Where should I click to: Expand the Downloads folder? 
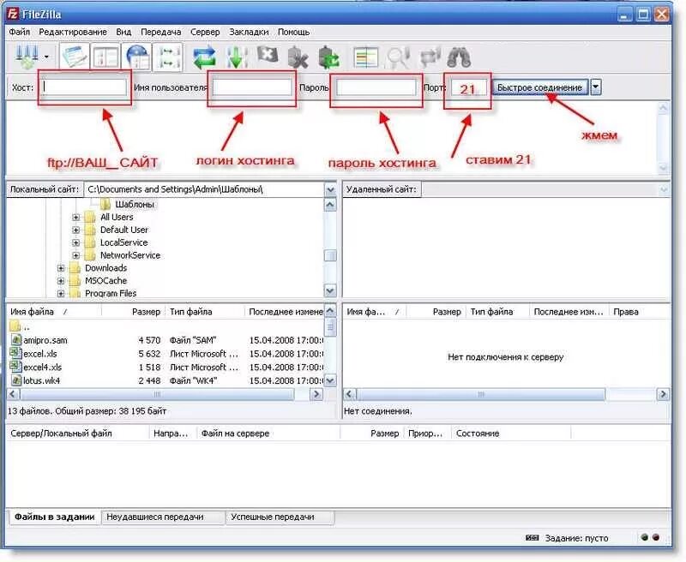[x=61, y=268]
